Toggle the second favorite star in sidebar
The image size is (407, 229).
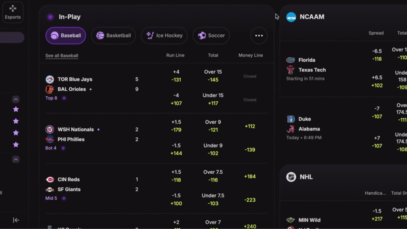(x=16, y=121)
